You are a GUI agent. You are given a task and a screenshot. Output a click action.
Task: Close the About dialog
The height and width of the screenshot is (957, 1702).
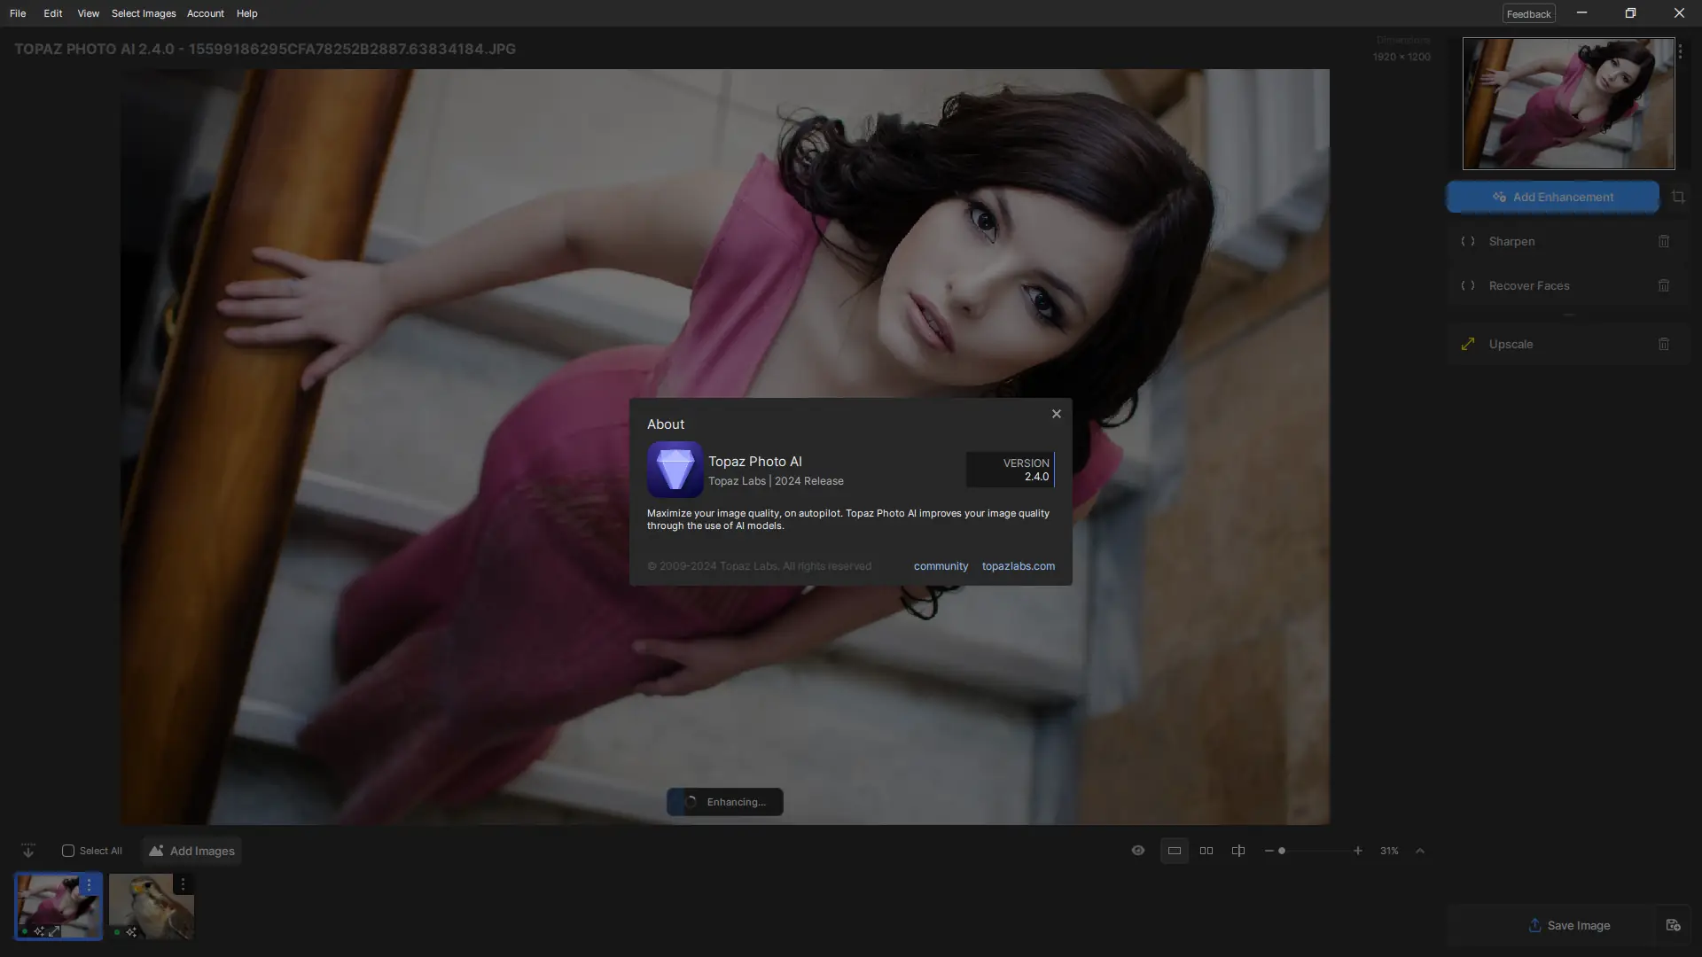click(x=1056, y=414)
